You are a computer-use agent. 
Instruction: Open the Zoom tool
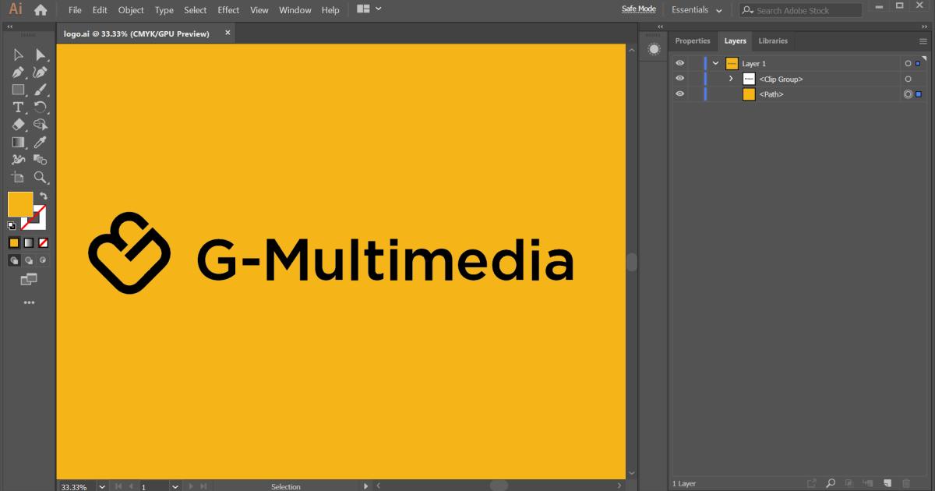pos(41,177)
